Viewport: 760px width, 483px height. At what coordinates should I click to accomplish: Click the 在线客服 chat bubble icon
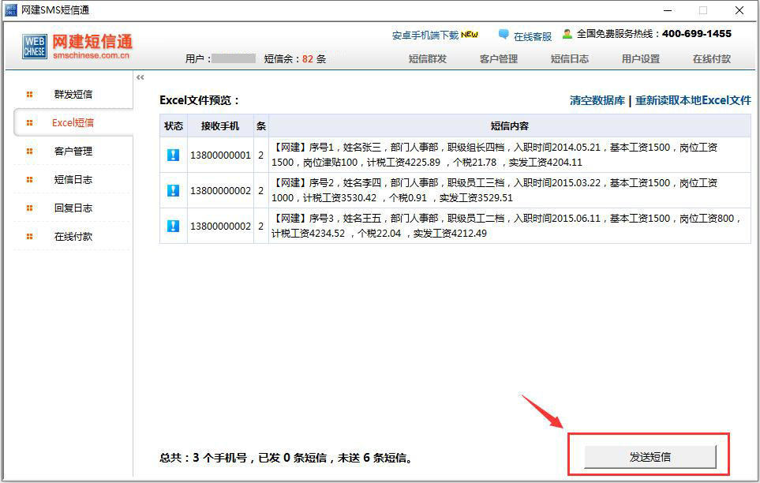tap(504, 35)
